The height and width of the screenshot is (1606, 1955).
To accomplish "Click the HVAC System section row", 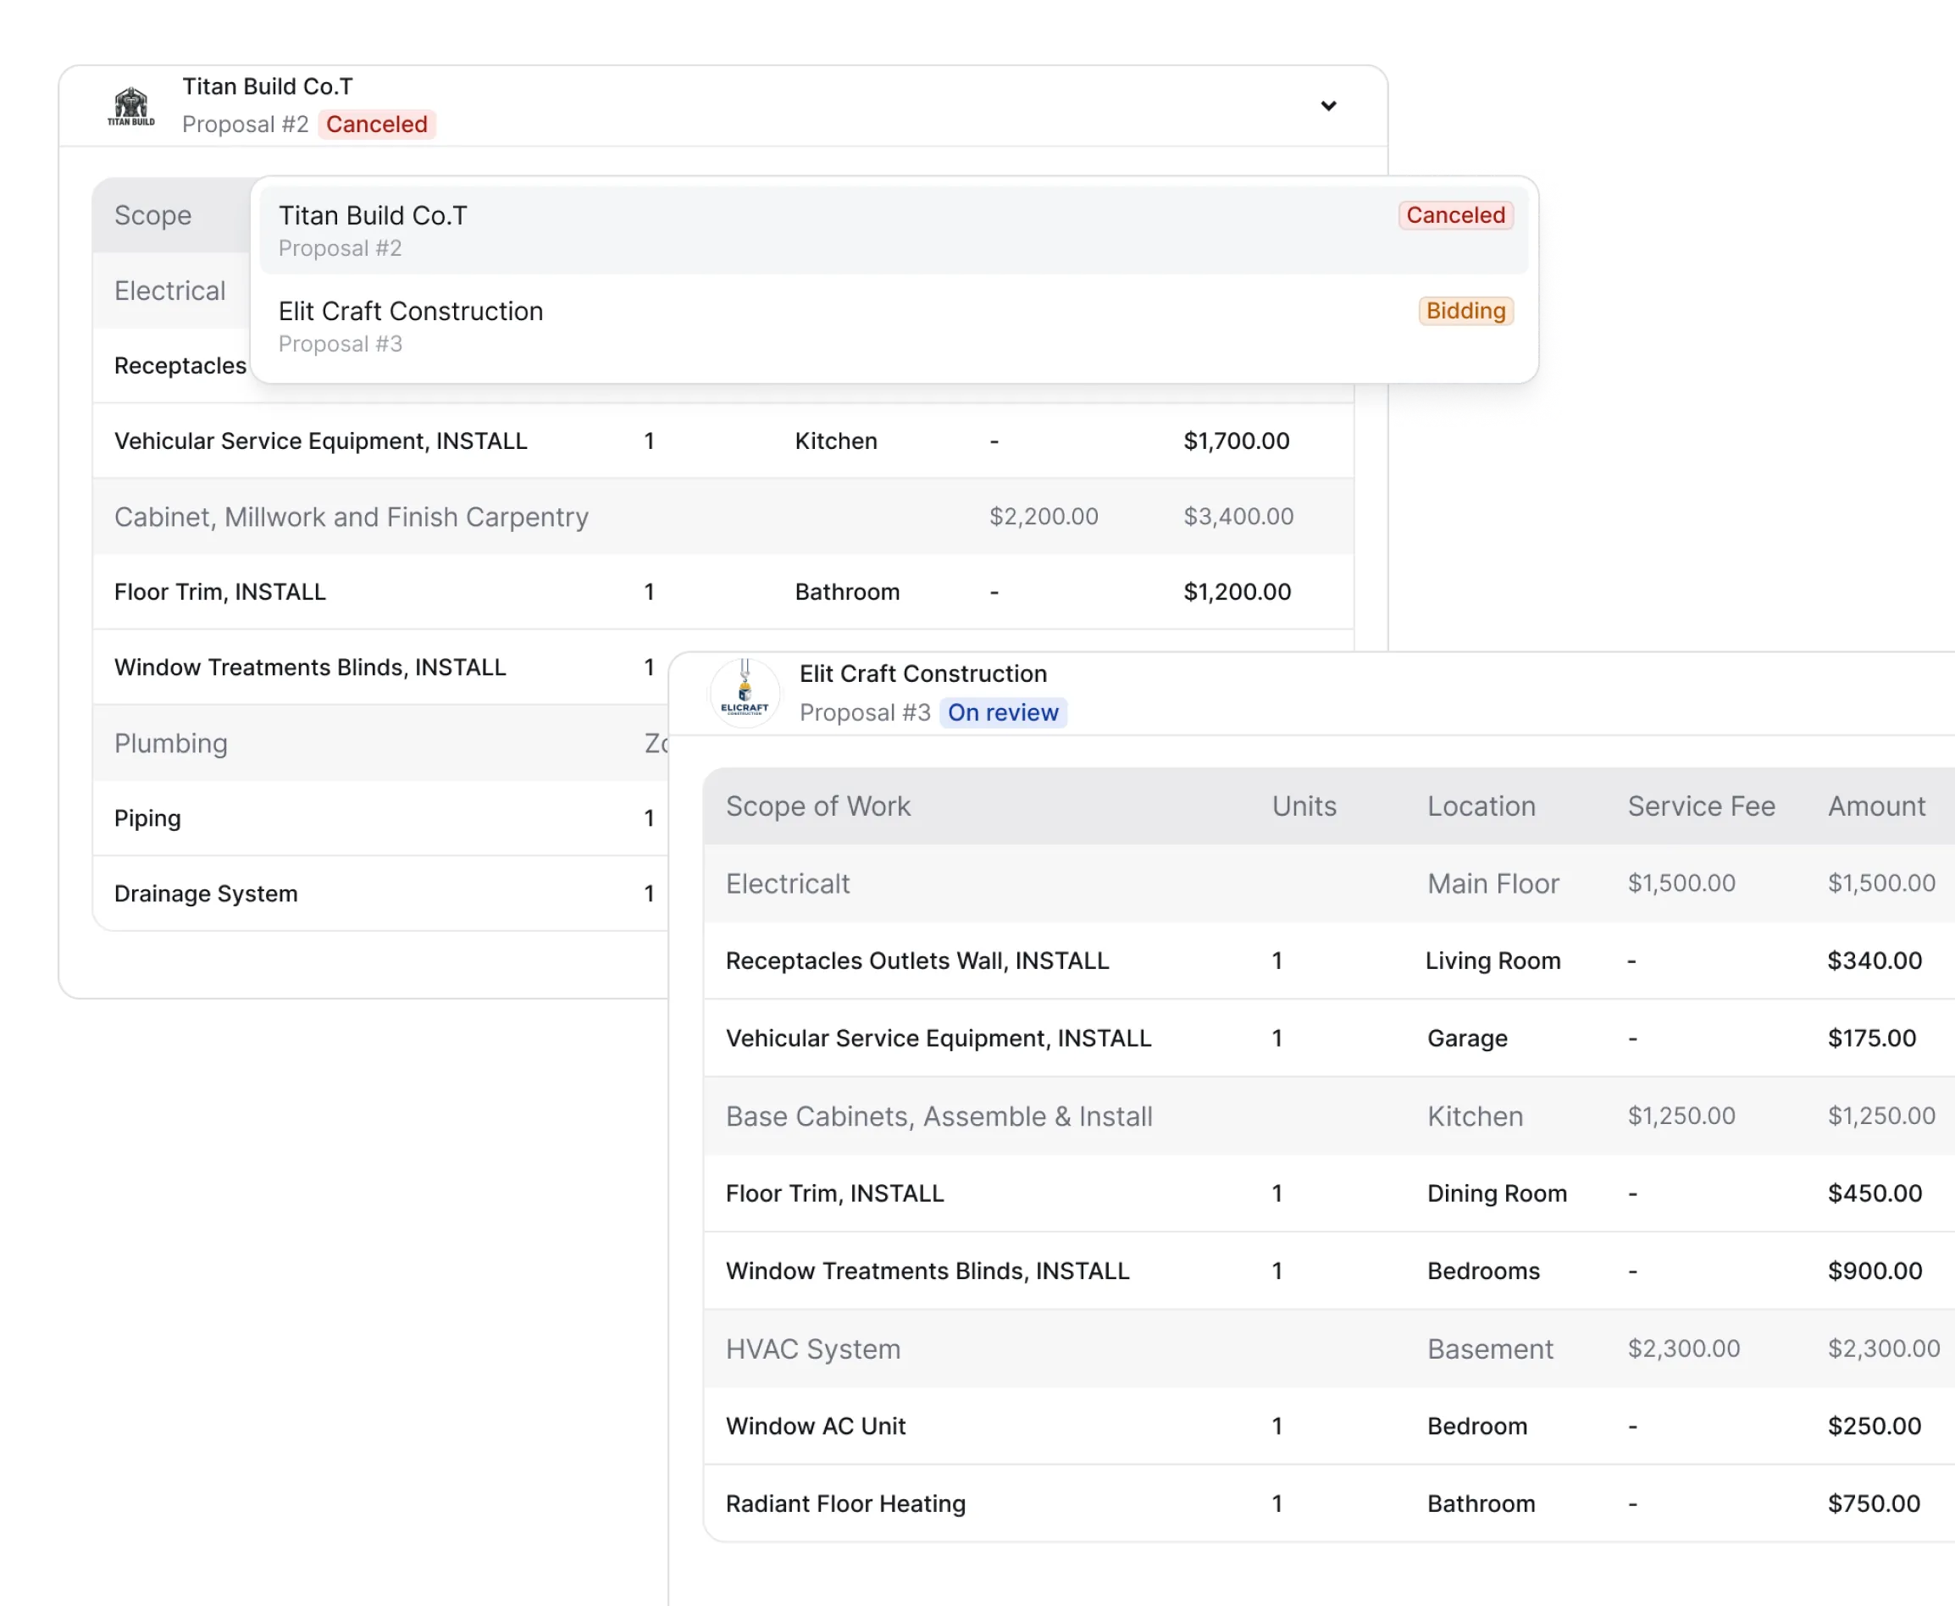I will click(812, 1348).
